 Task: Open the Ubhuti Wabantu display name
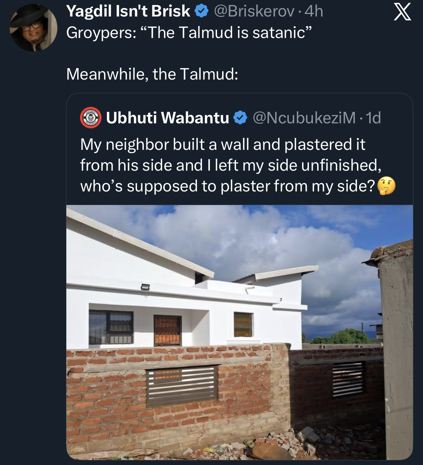pos(168,118)
